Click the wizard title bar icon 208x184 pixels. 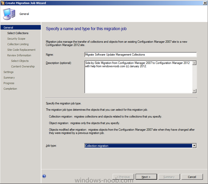3,3
